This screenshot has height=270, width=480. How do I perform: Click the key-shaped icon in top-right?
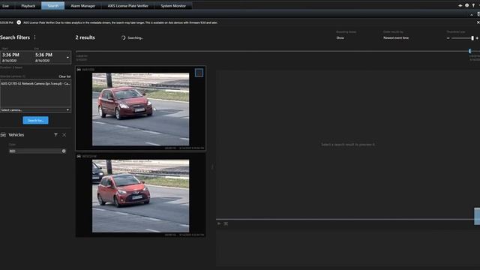pos(473,5)
